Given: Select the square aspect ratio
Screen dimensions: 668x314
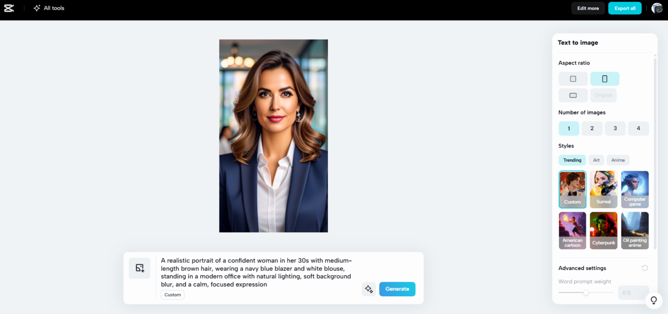Looking at the screenshot, I should tap(573, 79).
